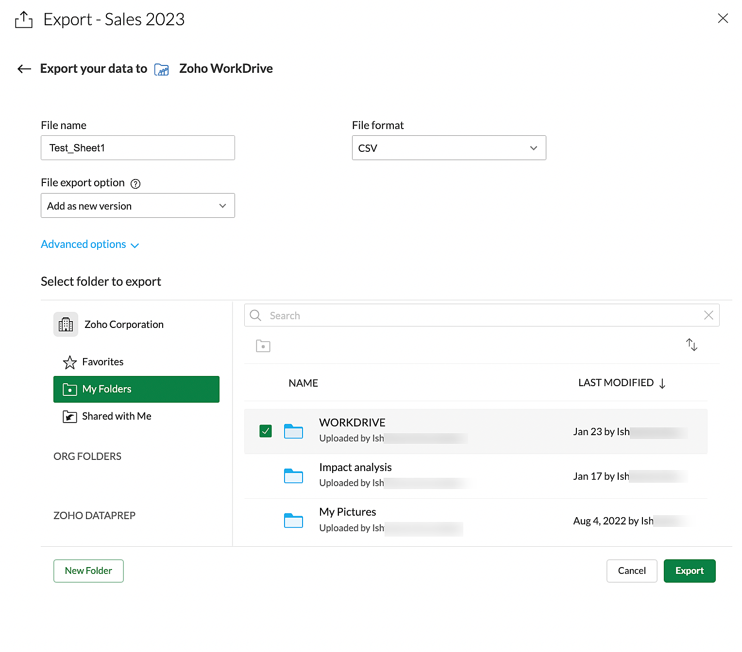Click the help icon next to File export option

[135, 184]
